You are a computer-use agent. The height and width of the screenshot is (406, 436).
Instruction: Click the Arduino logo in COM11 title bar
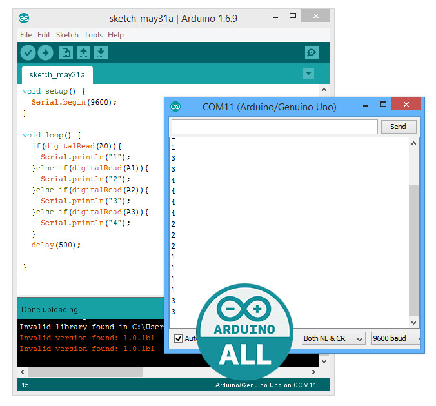click(175, 107)
